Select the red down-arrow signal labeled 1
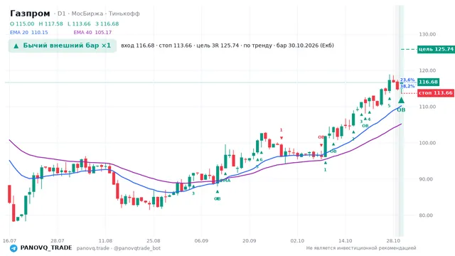This screenshot has width=455, height=256. [282, 138]
